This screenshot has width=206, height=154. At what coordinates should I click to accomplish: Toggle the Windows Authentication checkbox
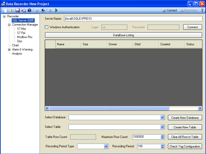tap(46, 27)
